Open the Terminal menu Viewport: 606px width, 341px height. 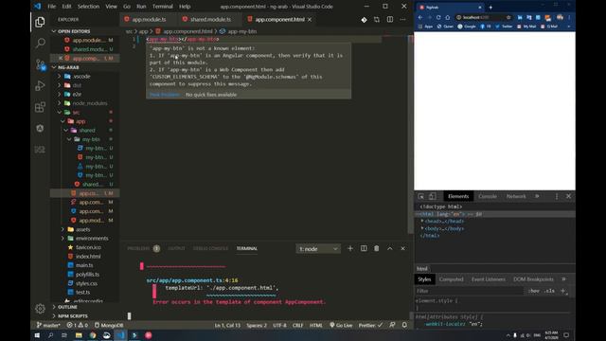(x=162, y=7)
